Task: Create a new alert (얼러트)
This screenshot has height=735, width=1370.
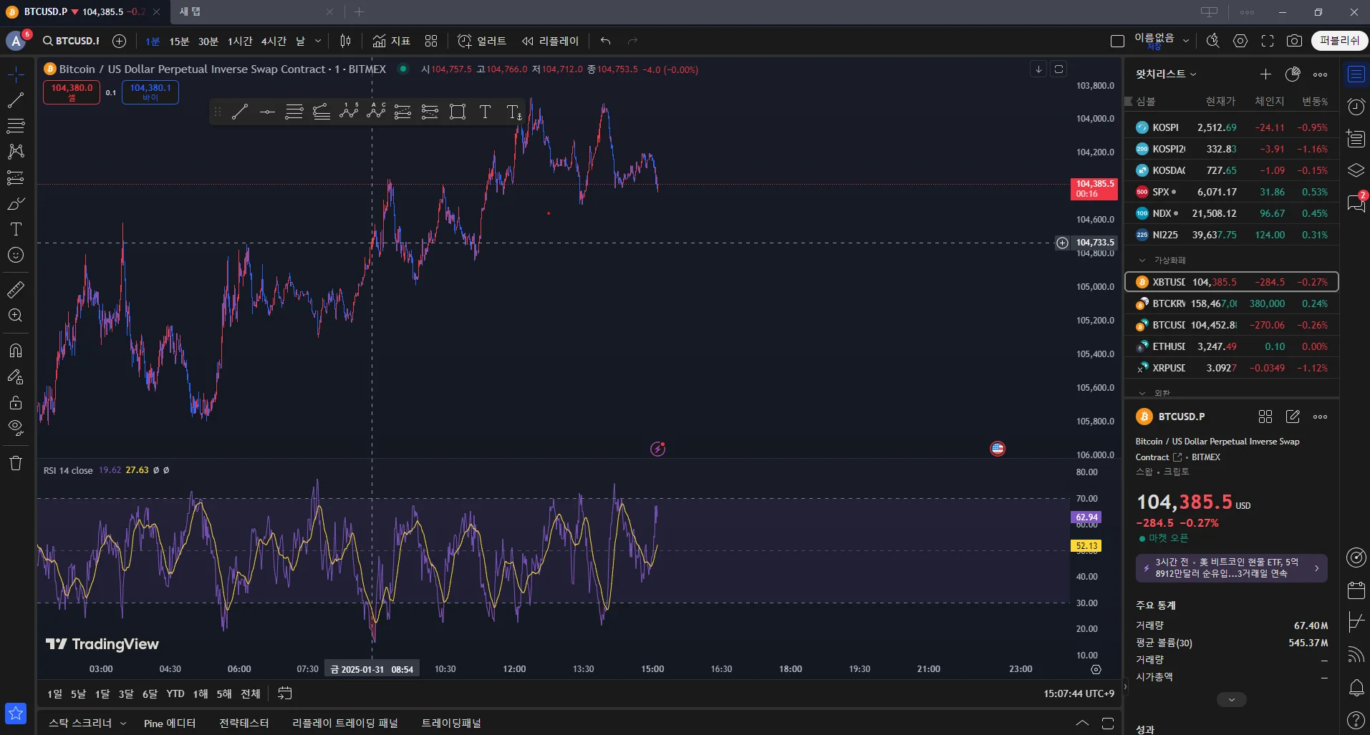Action: pos(482,41)
